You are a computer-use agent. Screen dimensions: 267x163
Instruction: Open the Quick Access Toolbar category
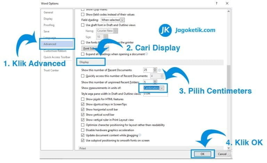click(57, 57)
